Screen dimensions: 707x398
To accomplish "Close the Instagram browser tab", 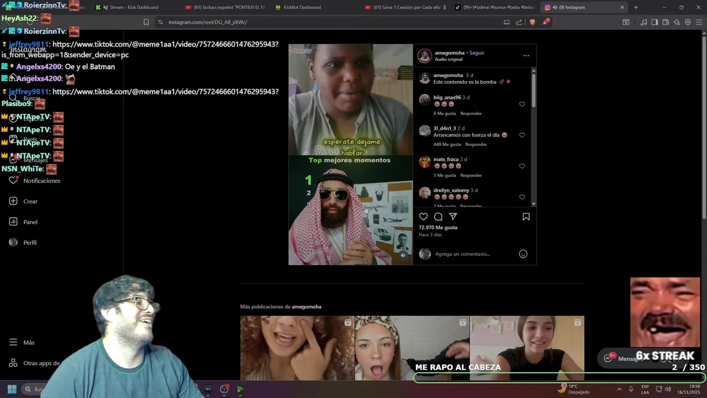I will pyautogui.click(x=622, y=7).
